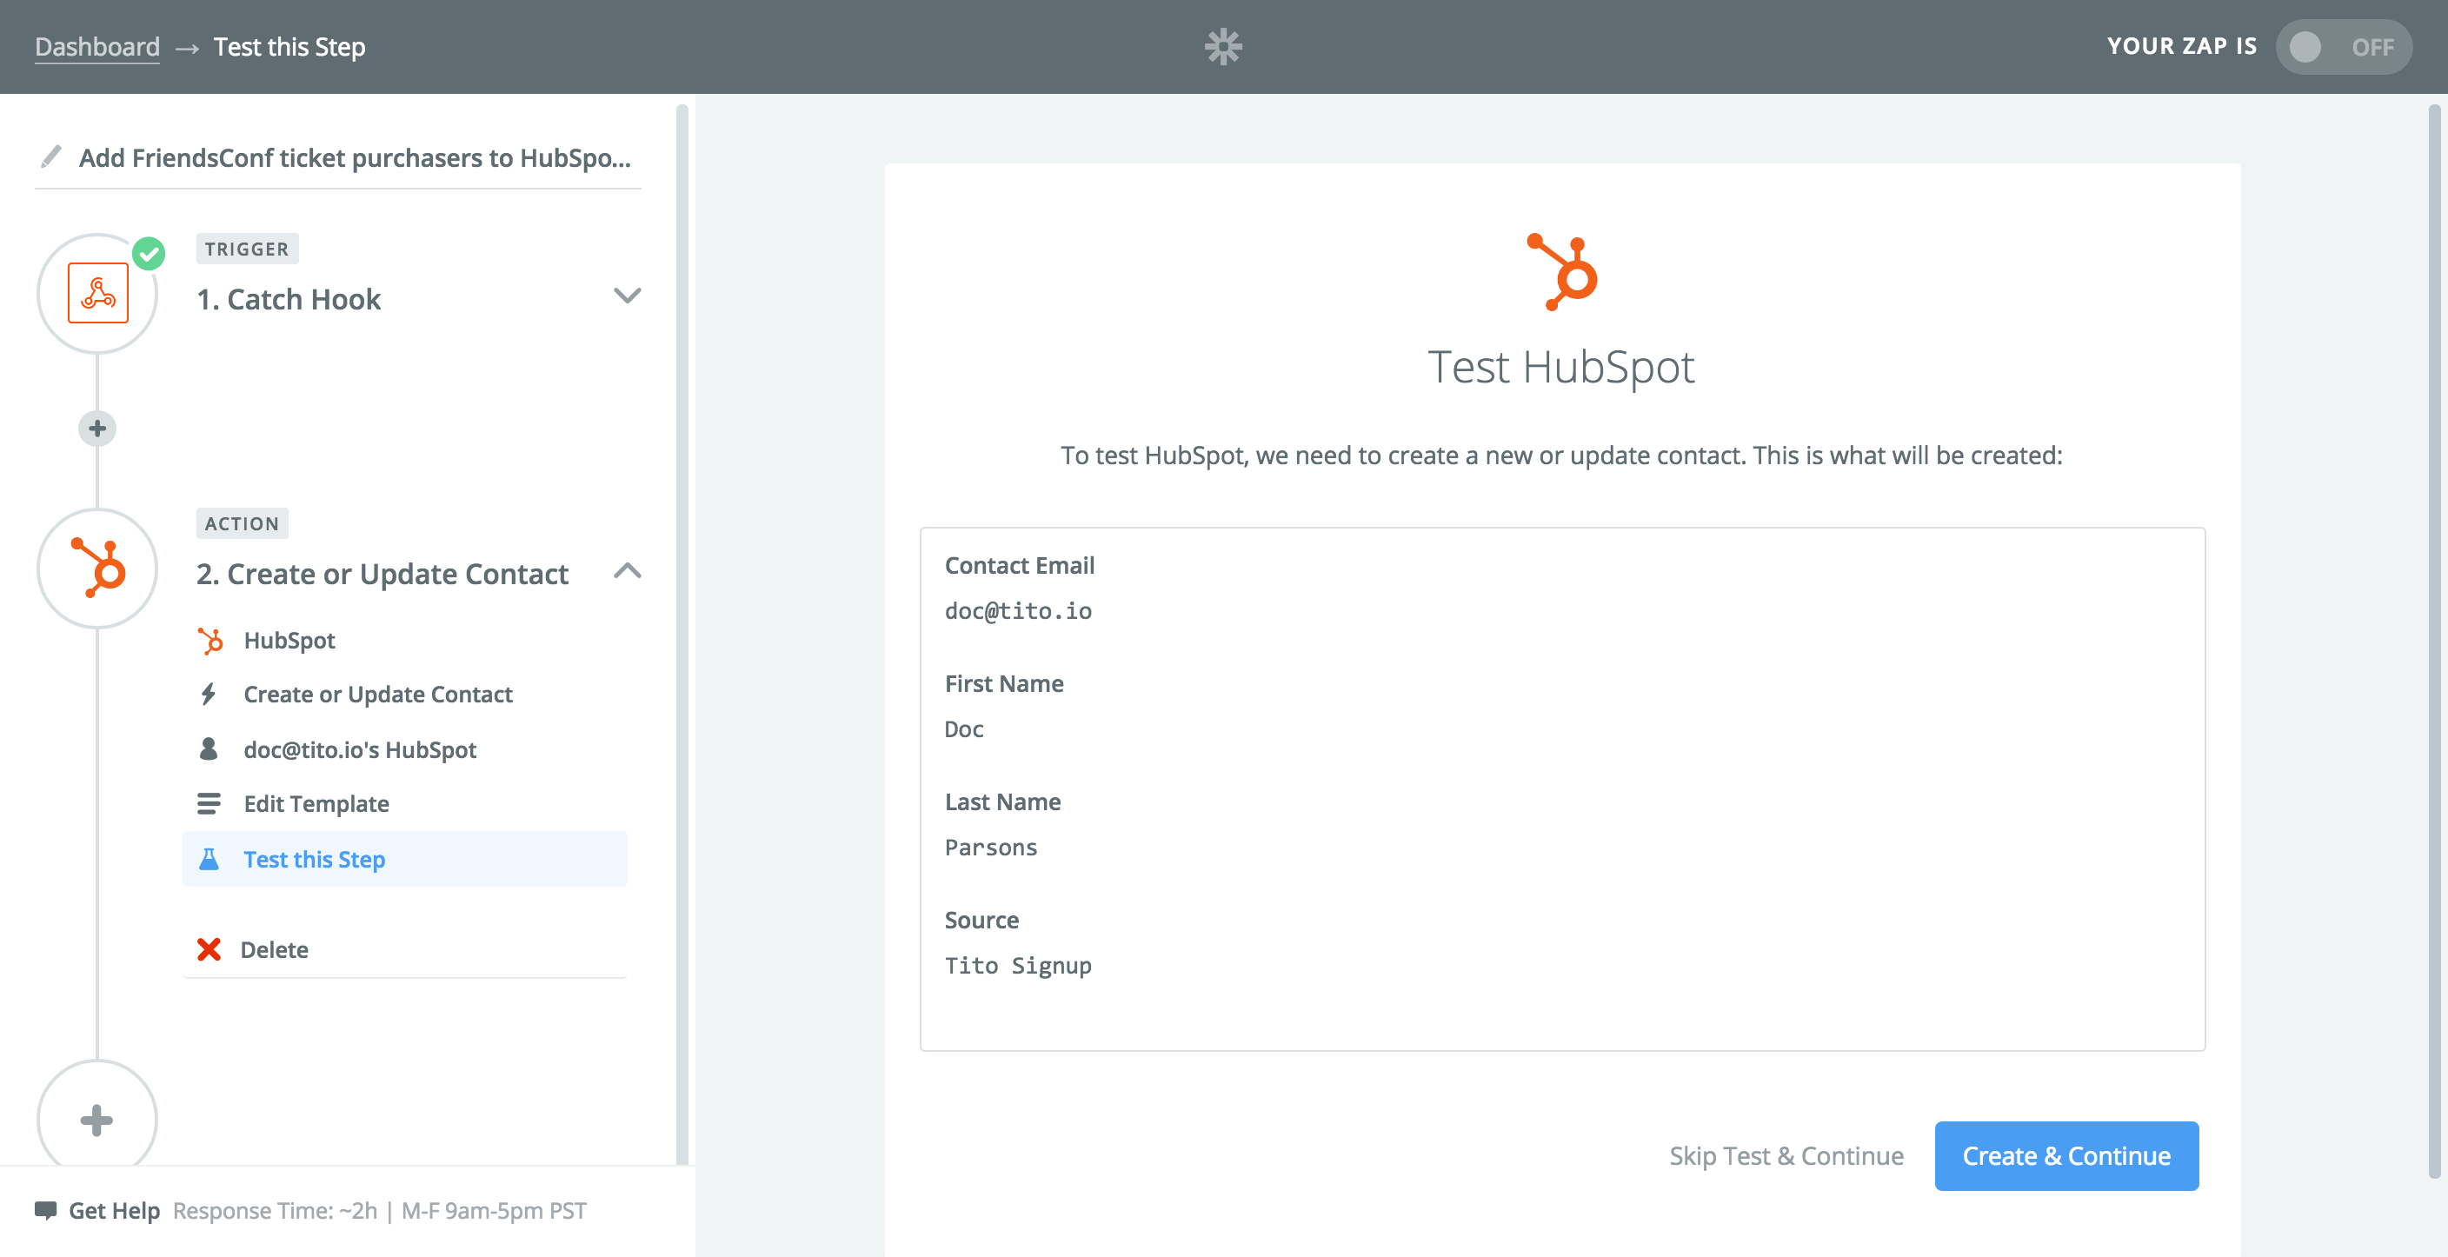
Task: Open doc@tito.io's HubSpot account item
Action: (x=405, y=749)
